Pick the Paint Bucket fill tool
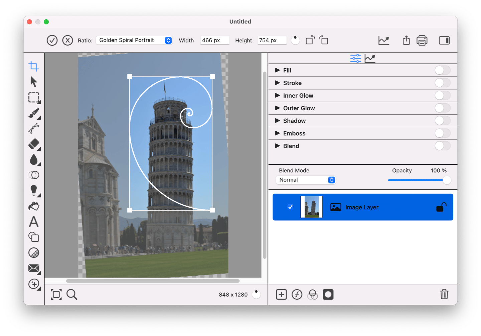Screen dimensions: 481x336 point(34,206)
